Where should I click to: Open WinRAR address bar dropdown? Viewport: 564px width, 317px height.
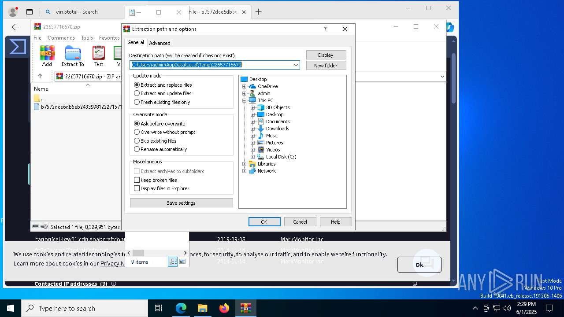point(442,77)
